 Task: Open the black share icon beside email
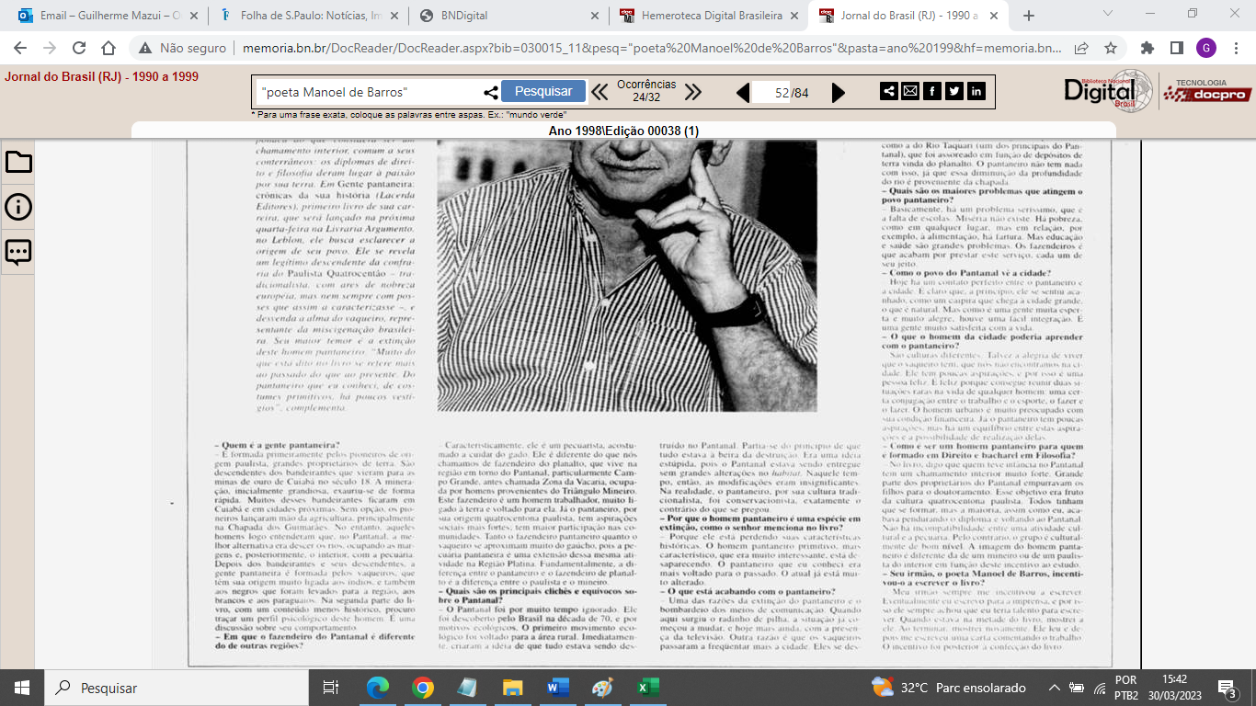tap(888, 91)
